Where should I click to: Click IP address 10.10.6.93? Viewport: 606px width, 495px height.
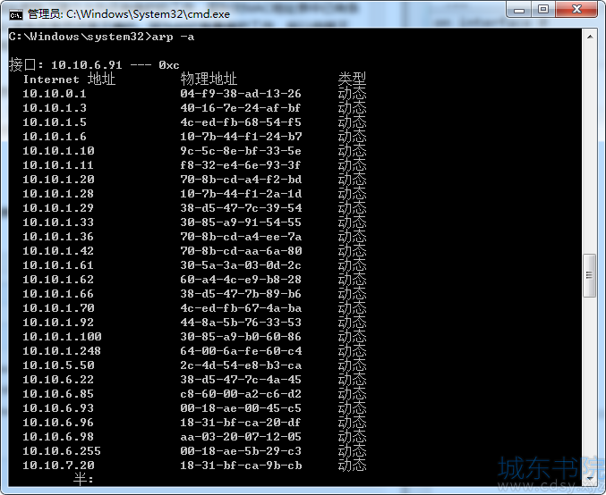point(58,407)
